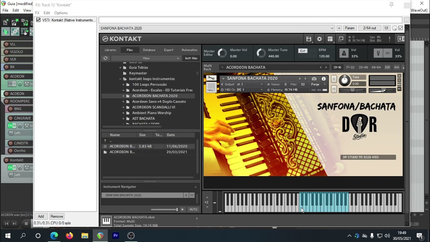The width and height of the screenshot is (430, 242).
Task: Click the UI button in FX window
Action: click(x=386, y=28)
